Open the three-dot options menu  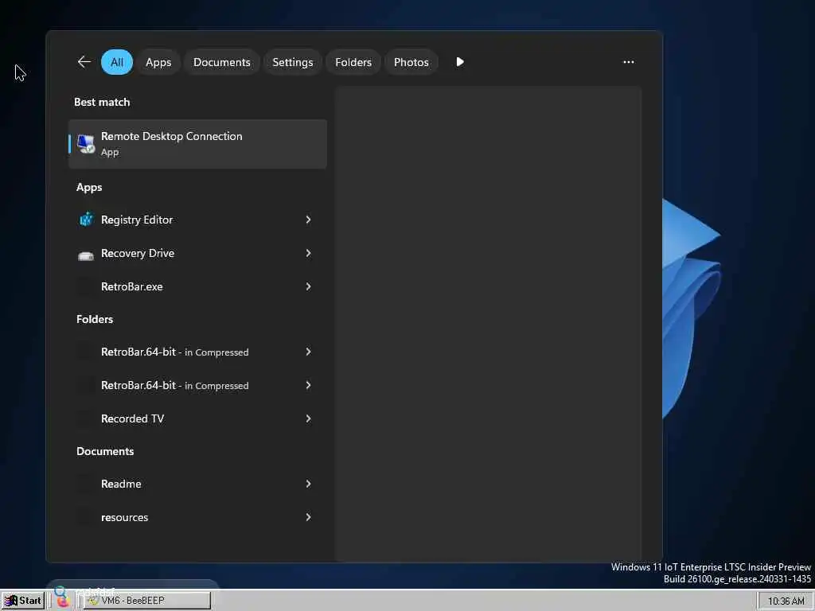click(629, 62)
